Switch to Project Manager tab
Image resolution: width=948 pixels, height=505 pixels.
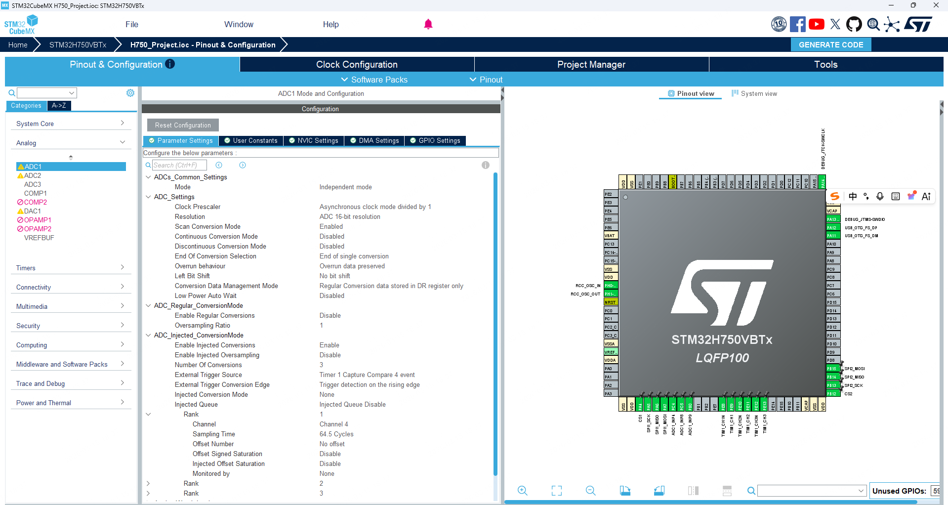click(x=591, y=64)
